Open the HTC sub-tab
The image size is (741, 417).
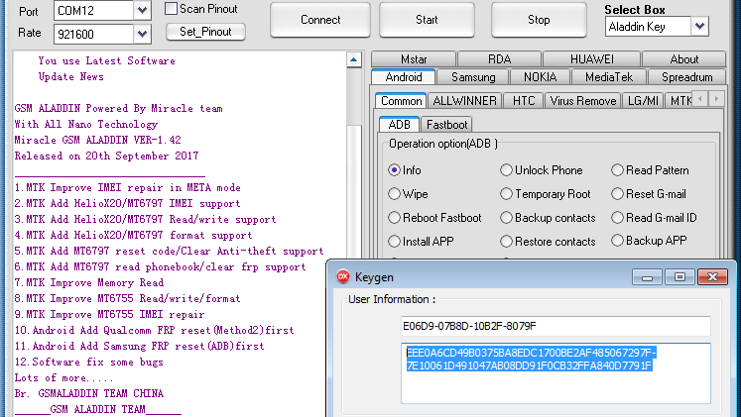point(524,101)
